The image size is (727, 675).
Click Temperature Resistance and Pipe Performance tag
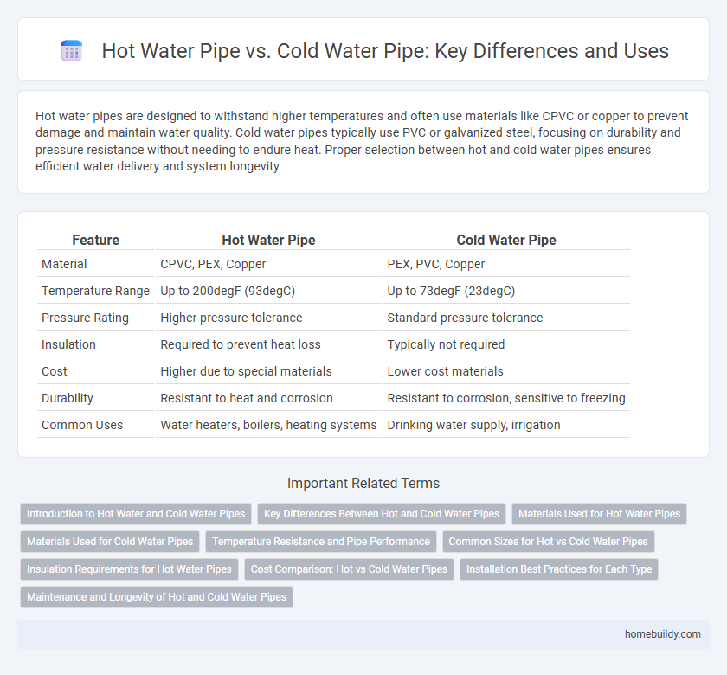tap(321, 542)
